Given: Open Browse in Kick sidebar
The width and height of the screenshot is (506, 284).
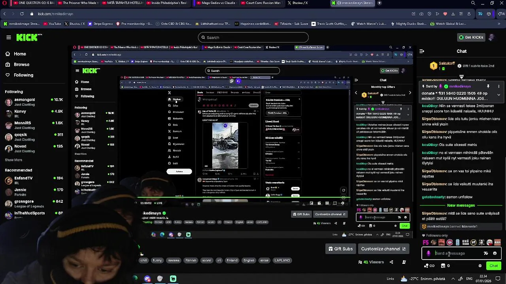Looking at the screenshot, I should coord(17,64).
